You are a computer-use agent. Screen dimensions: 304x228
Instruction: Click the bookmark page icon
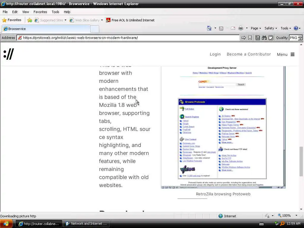[250, 38]
